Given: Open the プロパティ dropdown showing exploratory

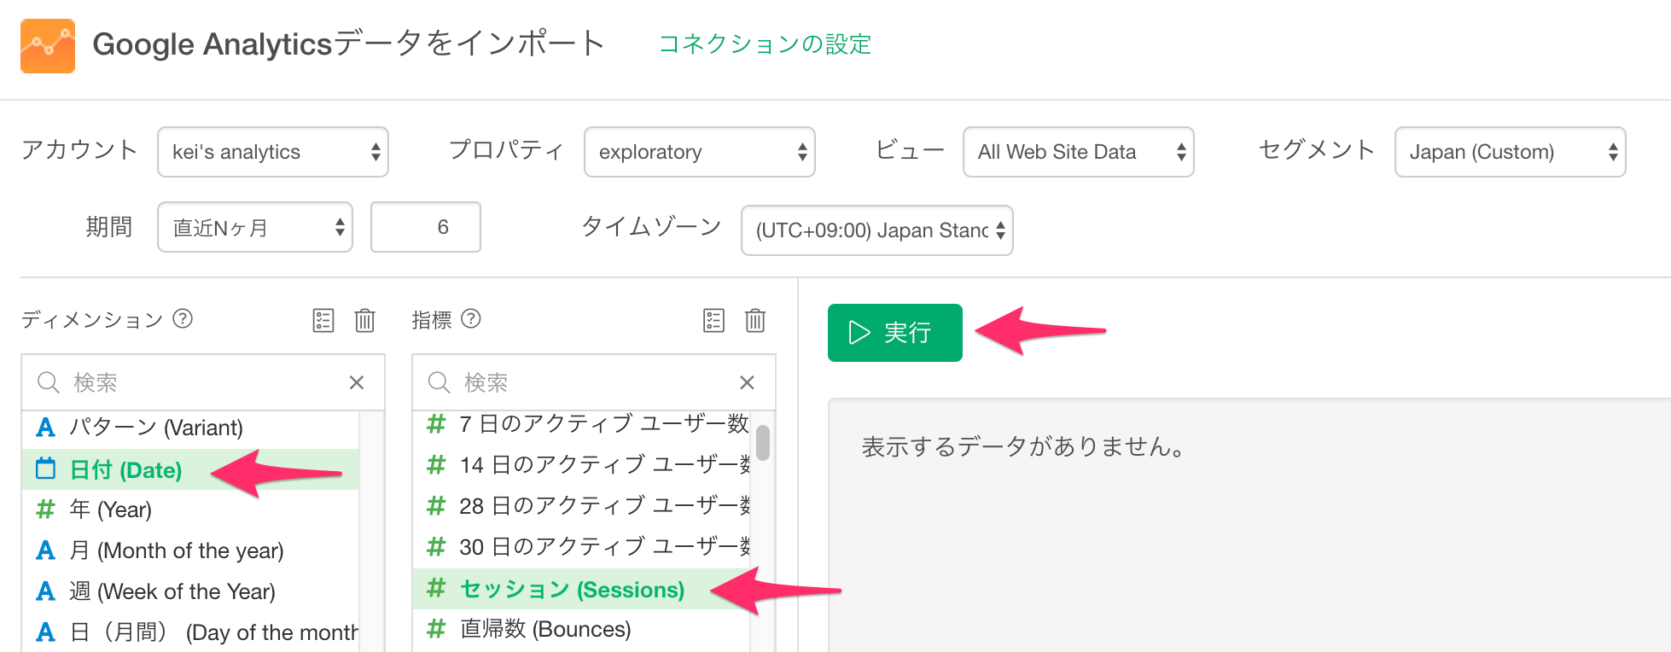Looking at the screenshot, I should pyautogui.click(x=700, y=152).
